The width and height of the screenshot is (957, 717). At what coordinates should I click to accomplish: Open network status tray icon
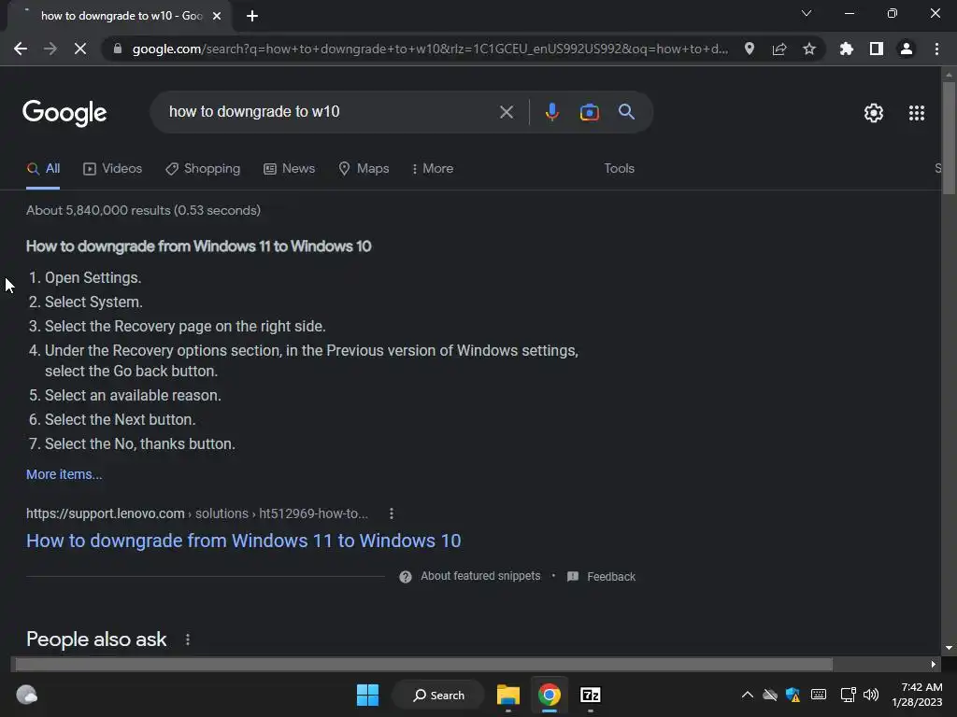click(847, 695)
